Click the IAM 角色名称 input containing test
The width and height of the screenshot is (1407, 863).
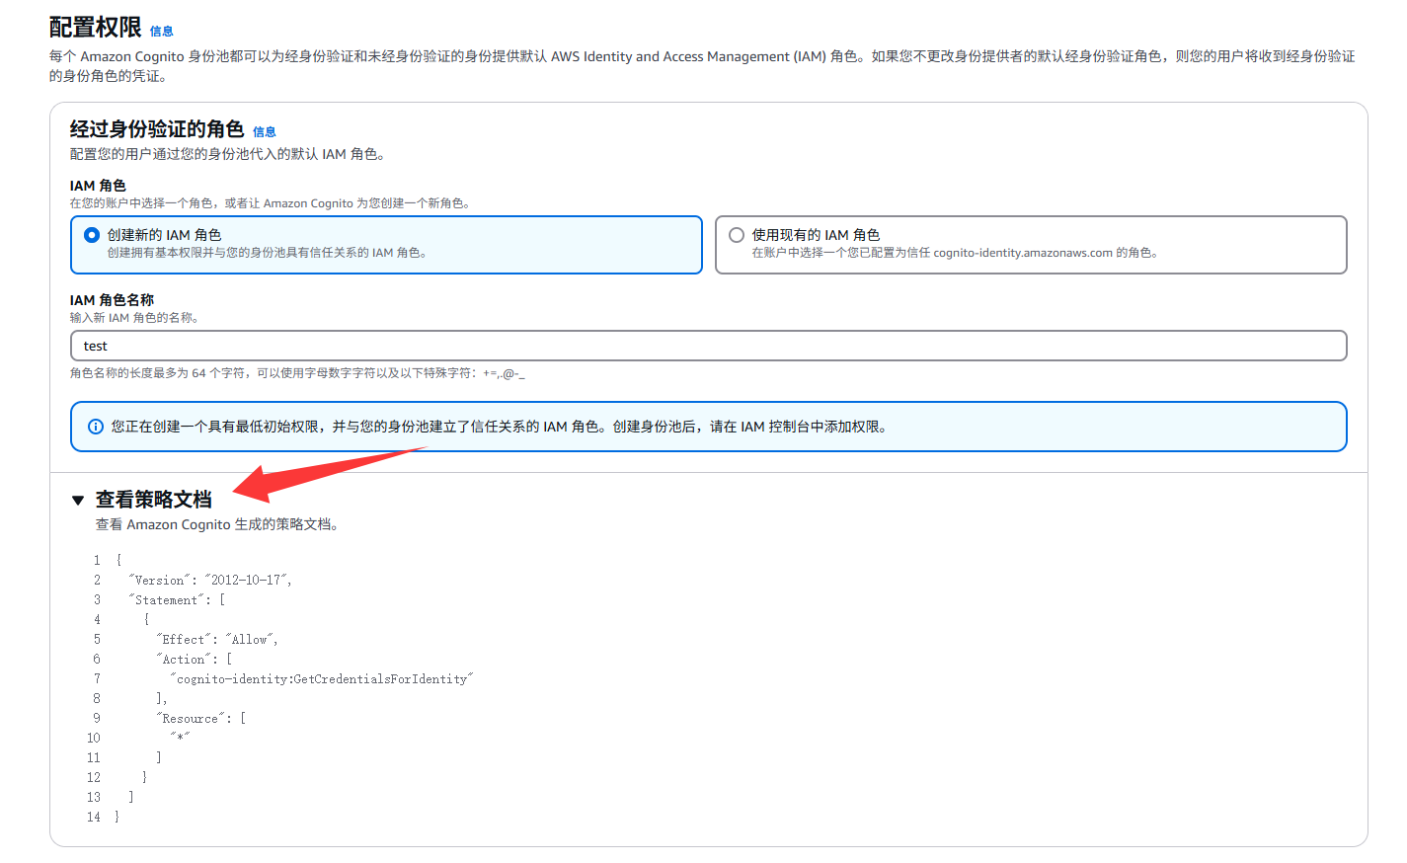point(708,346)
